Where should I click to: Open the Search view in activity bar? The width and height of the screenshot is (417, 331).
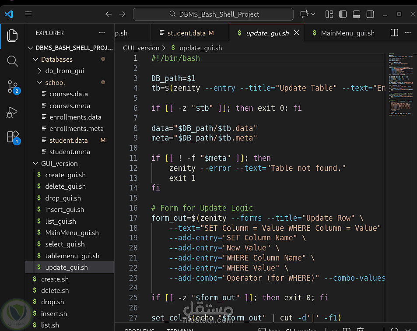[x=12, y=61]
